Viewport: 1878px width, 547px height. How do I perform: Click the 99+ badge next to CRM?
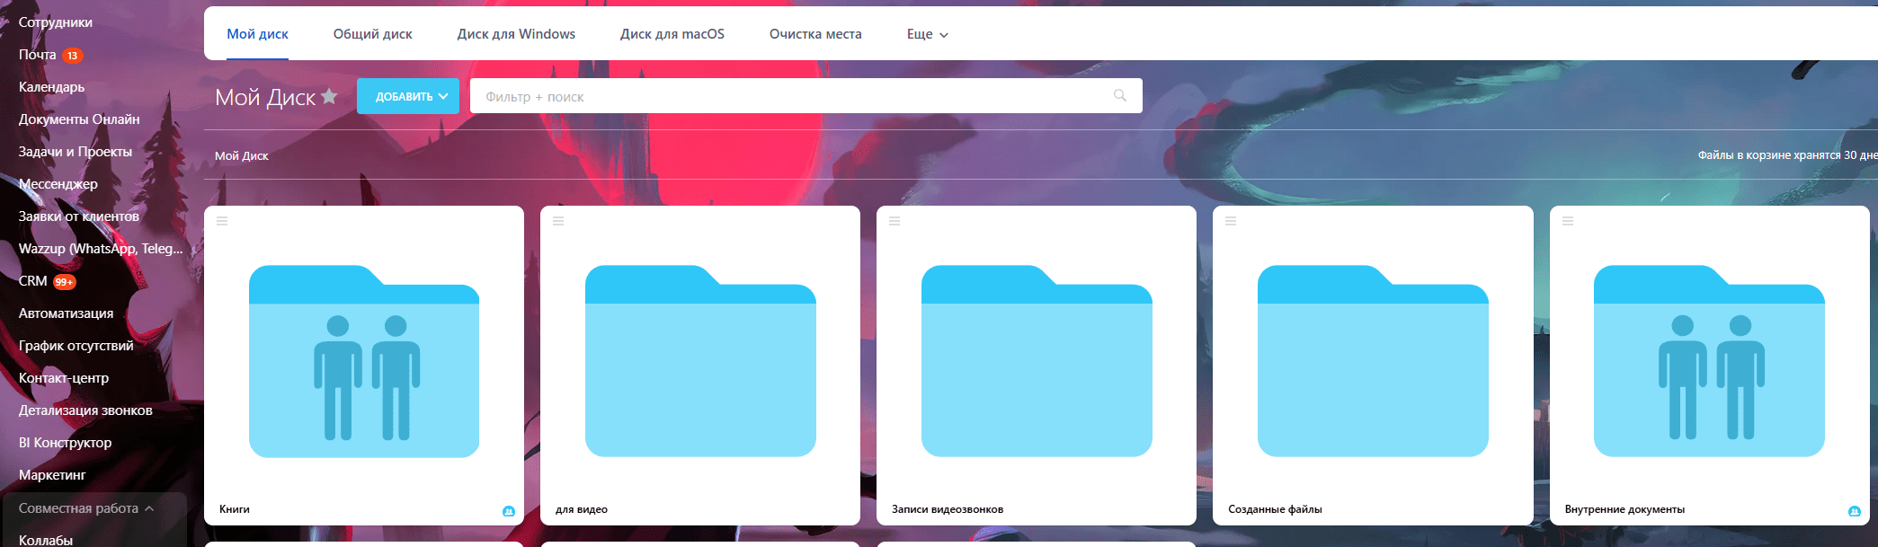click(x=65, y=282)
